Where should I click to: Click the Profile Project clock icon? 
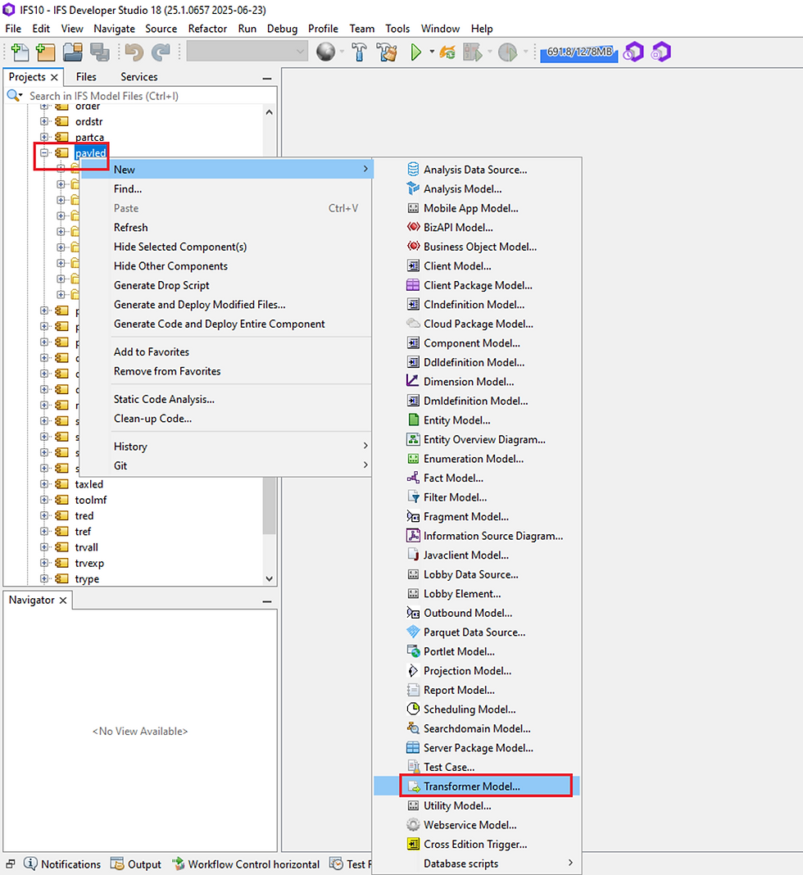coord(507,52)
